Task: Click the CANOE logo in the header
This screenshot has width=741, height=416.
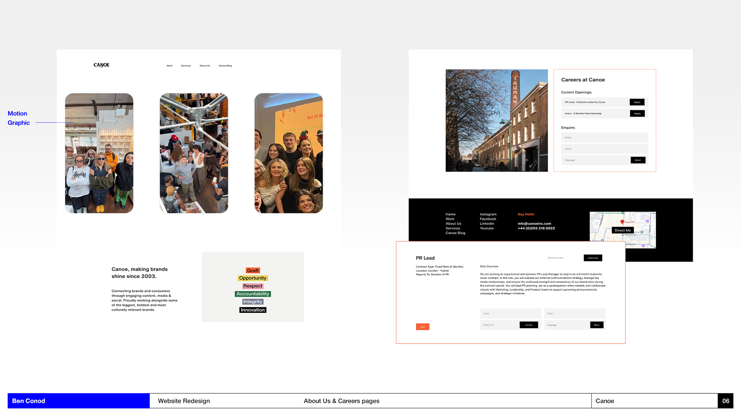Action: tap(102, 65)
